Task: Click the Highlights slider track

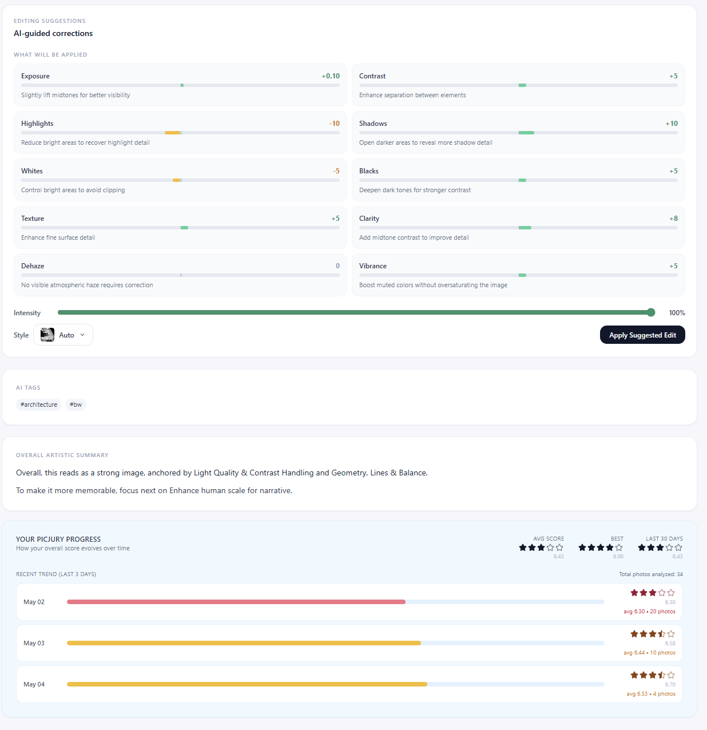Action: [180, 133]
